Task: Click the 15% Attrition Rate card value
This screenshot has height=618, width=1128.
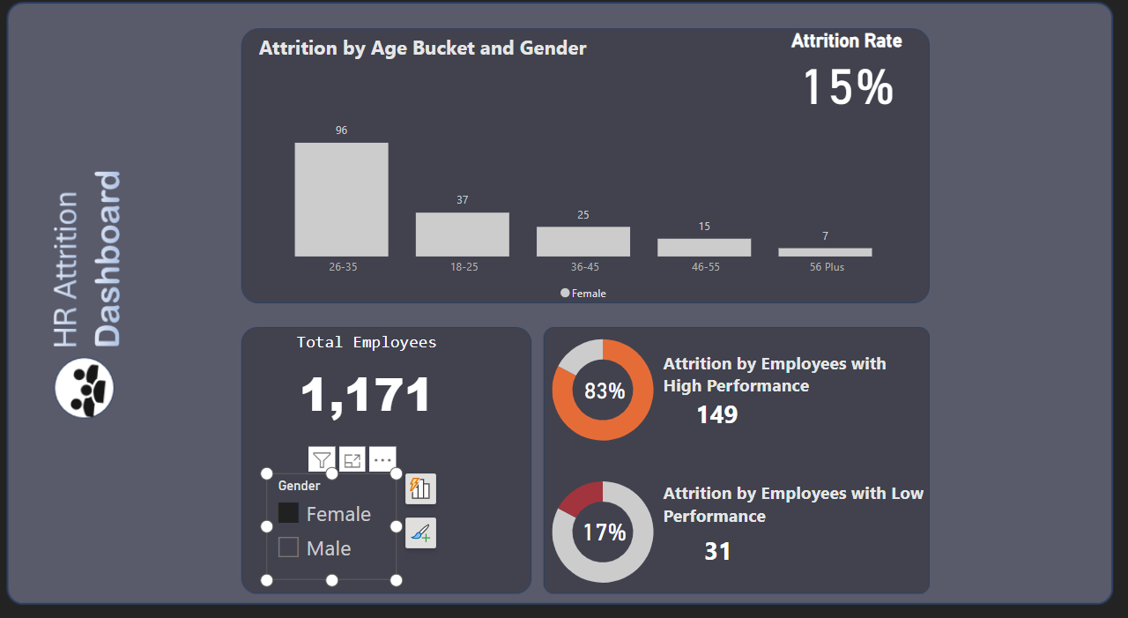Action: pos(848,87)
